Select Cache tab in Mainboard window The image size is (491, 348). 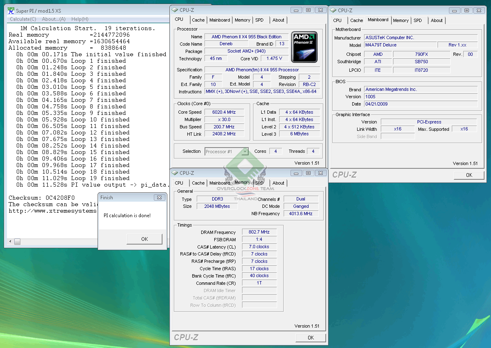[357, 20]
